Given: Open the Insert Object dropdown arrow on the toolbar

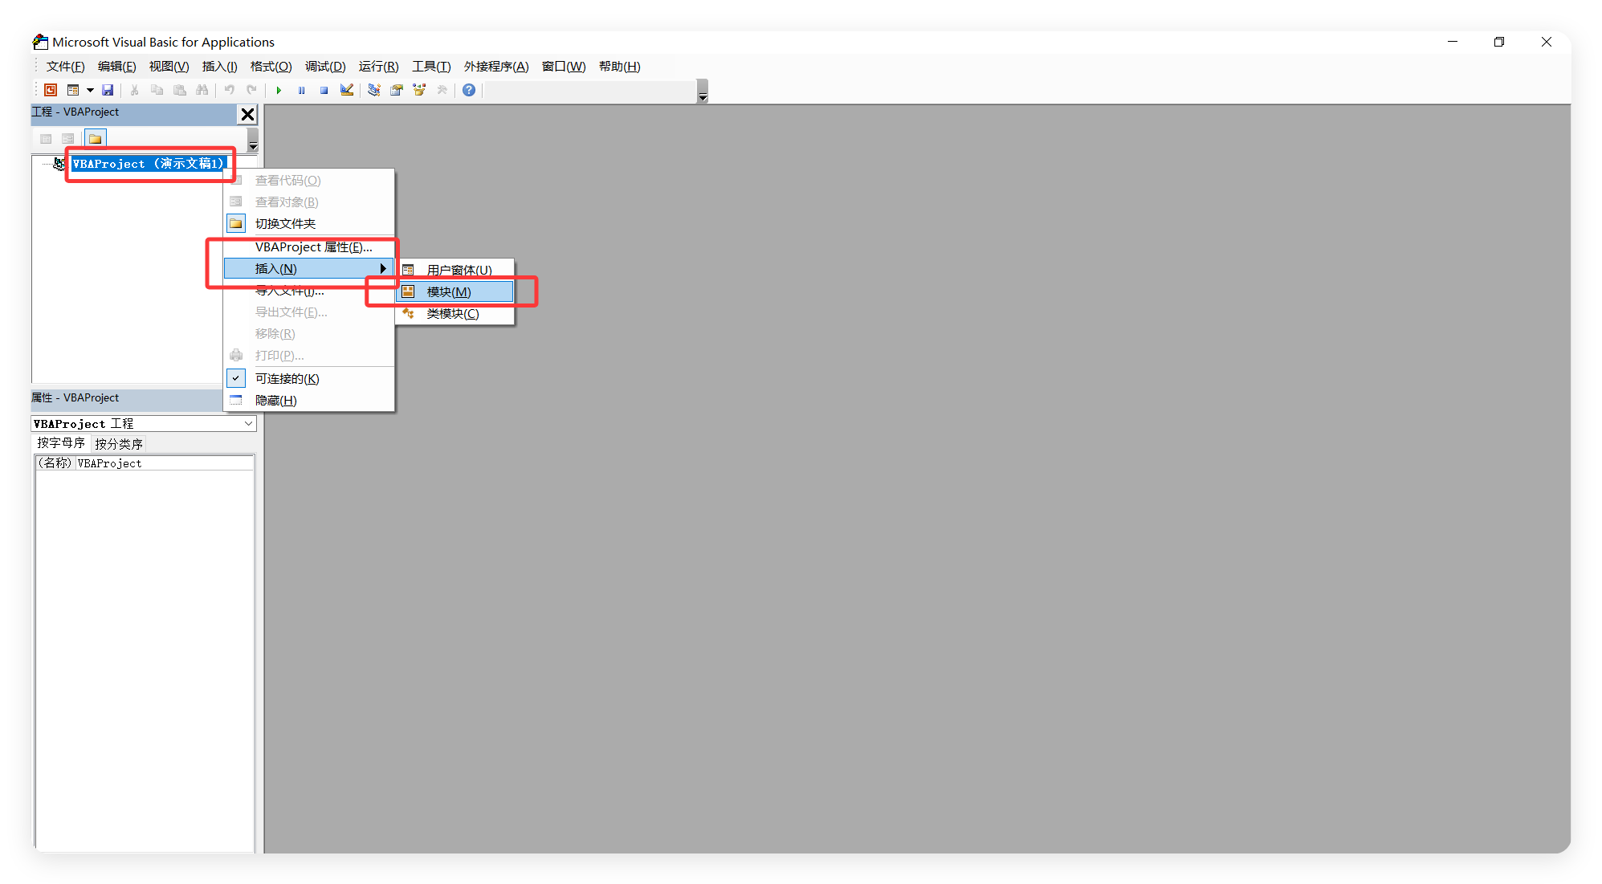Looking at the screenshot, I should pyautogui.click(x=89, y=90).
